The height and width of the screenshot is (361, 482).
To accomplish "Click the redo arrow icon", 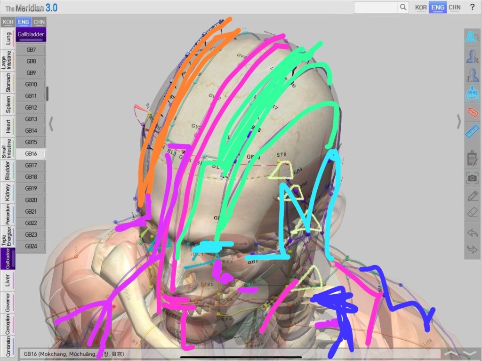I will click(472, 249).
